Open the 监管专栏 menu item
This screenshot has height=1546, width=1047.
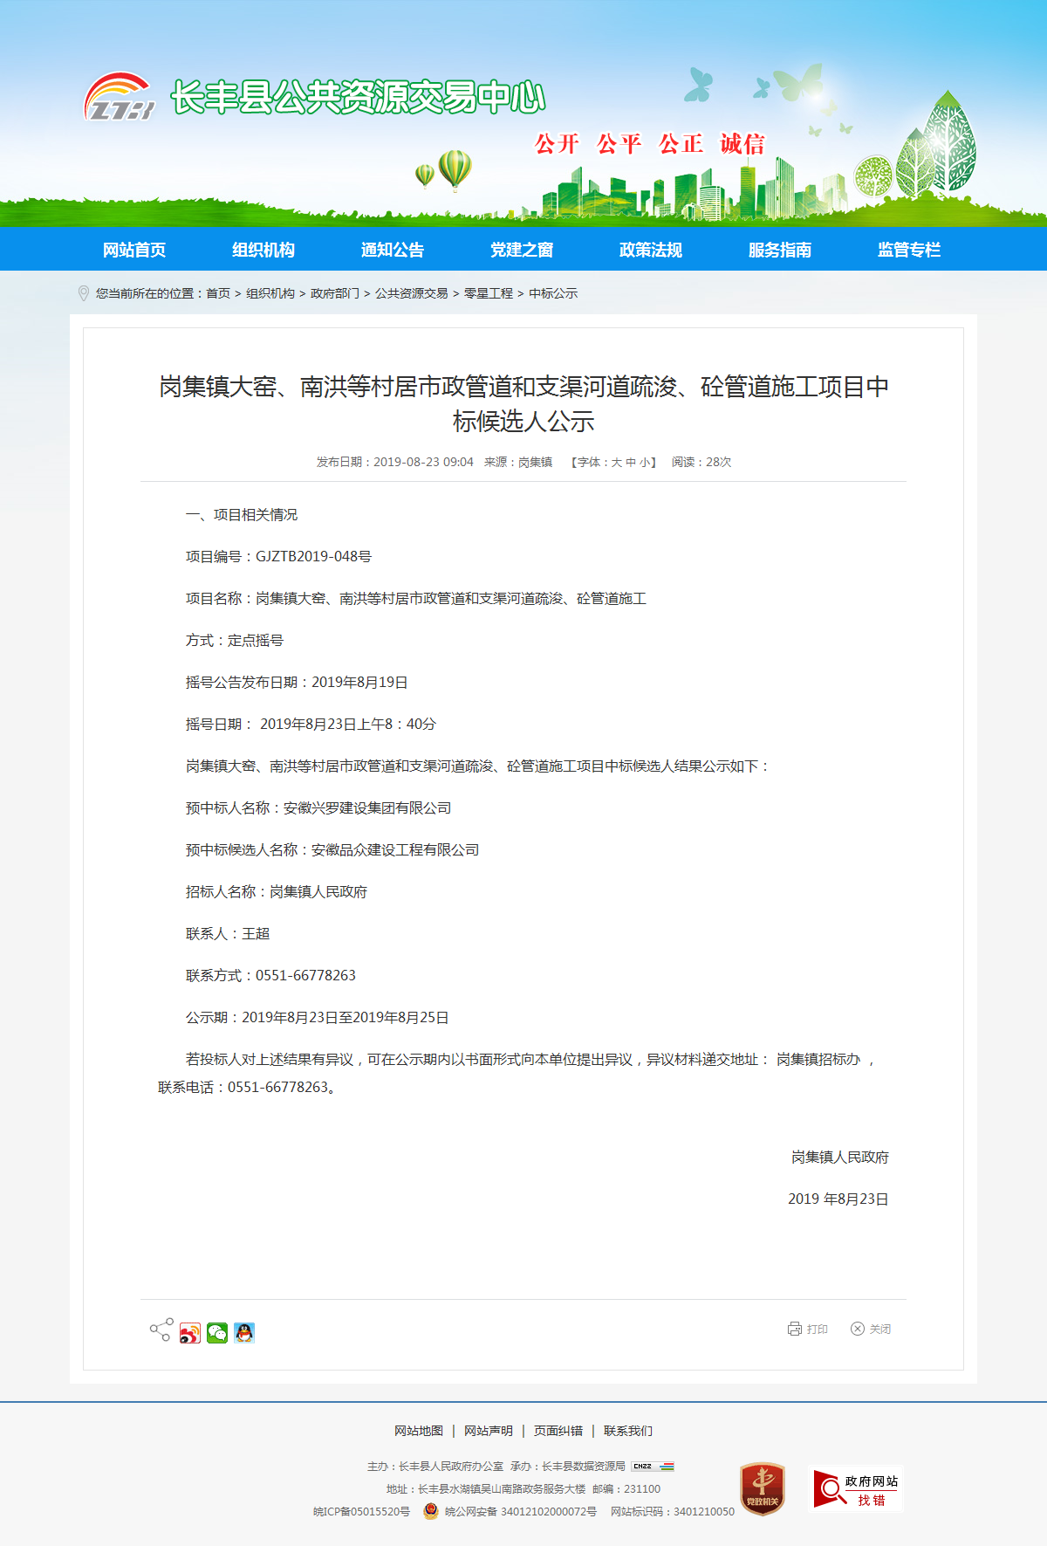tap(909, 250)
